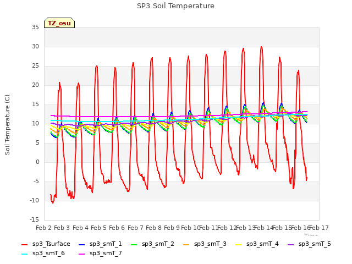Click the 5 y-axis tick label
The image size is (352, 264).
point(37,143)
